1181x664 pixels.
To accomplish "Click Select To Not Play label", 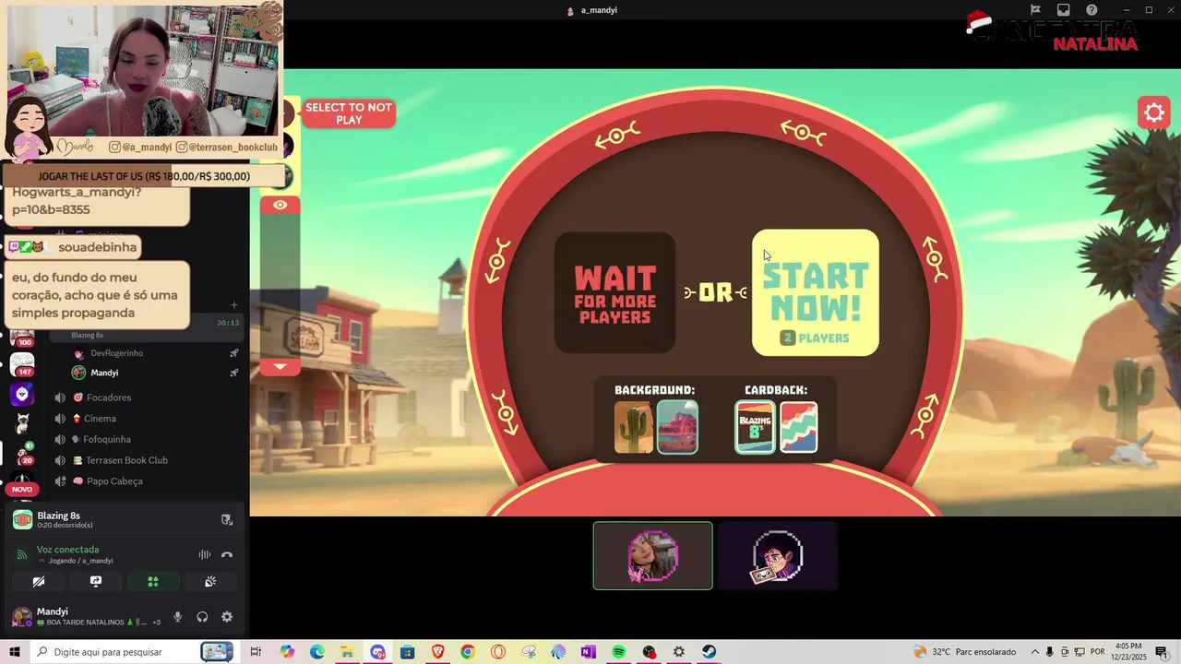I will (349, 113).
